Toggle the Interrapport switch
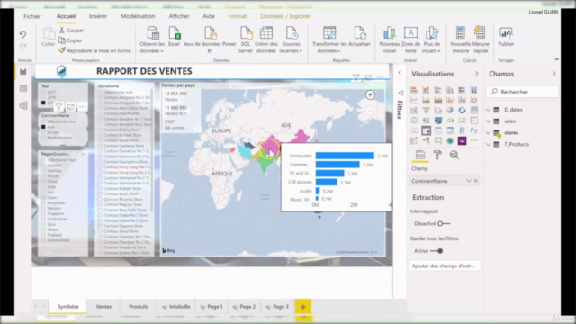Screen dimensions: 576x324 (x=443, y=224)
